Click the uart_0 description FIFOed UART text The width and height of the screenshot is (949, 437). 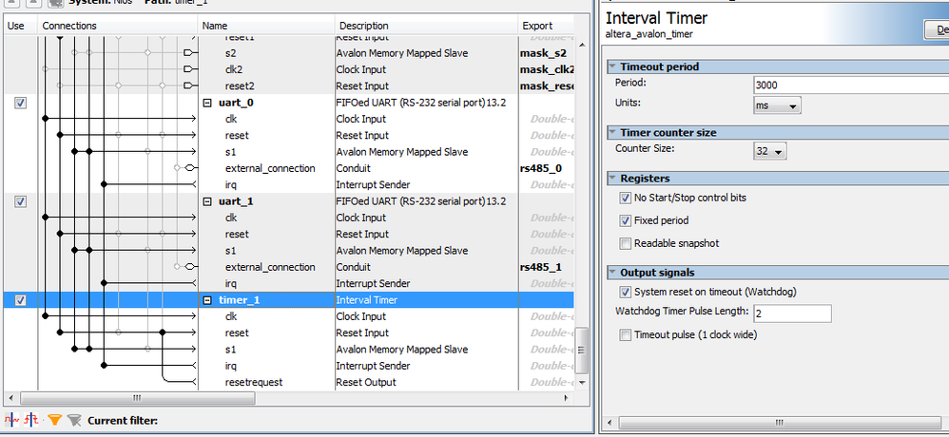pos(421,103)
